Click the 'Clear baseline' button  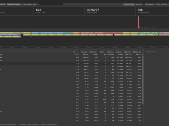click(x=161, y=4)
